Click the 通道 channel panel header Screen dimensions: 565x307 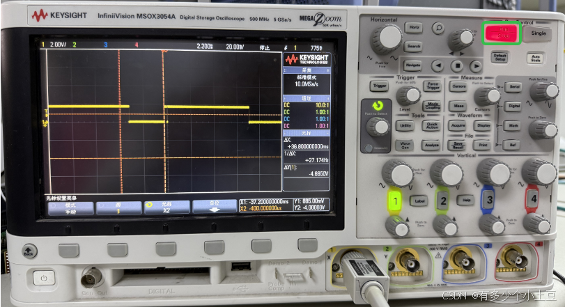point(307,98)
